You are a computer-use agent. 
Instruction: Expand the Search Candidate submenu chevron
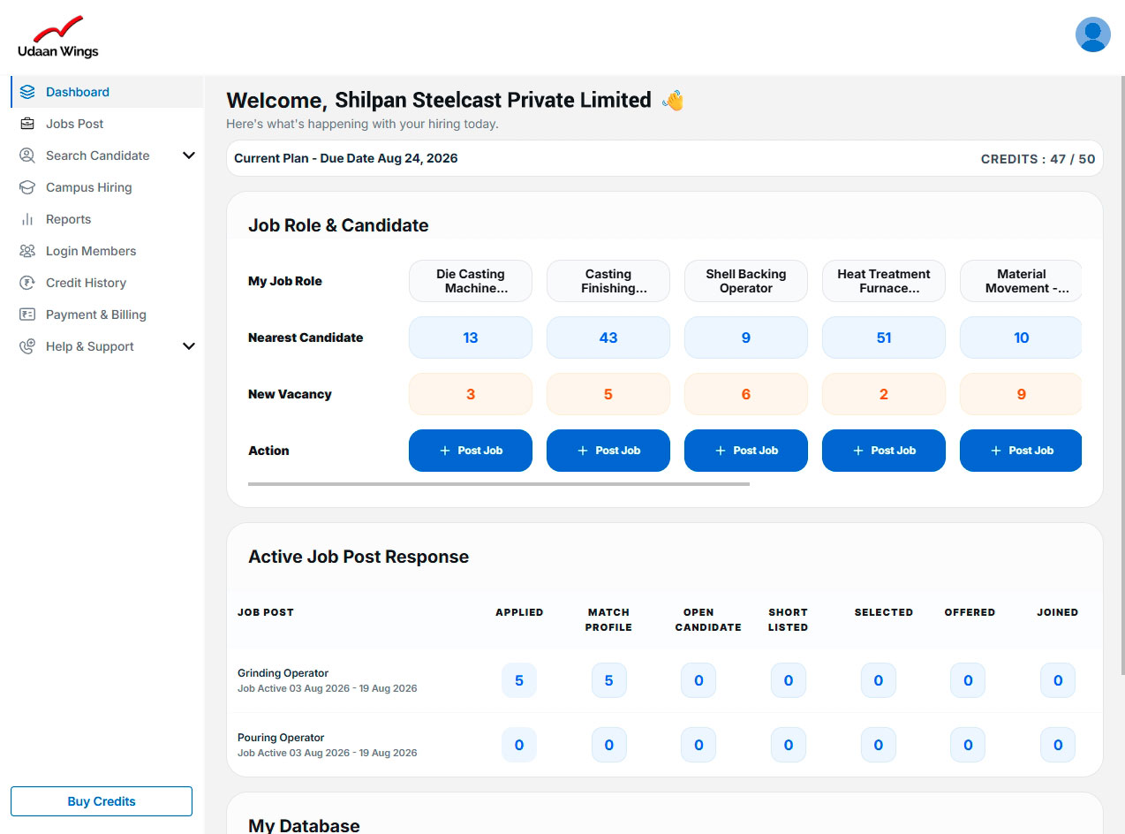[x=188, y=155]
